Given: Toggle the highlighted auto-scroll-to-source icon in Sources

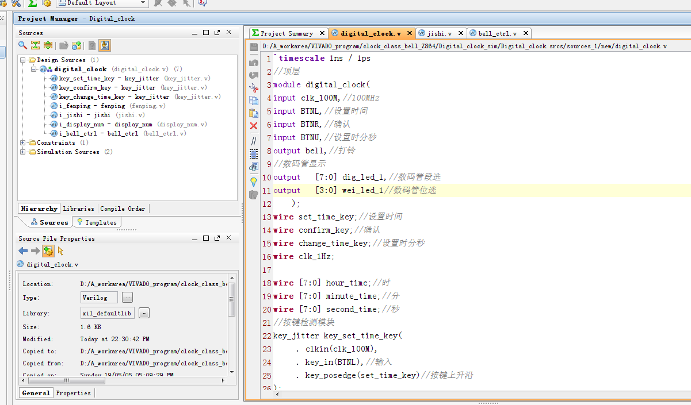Looking at the screenshot, I should click(105, 45).
